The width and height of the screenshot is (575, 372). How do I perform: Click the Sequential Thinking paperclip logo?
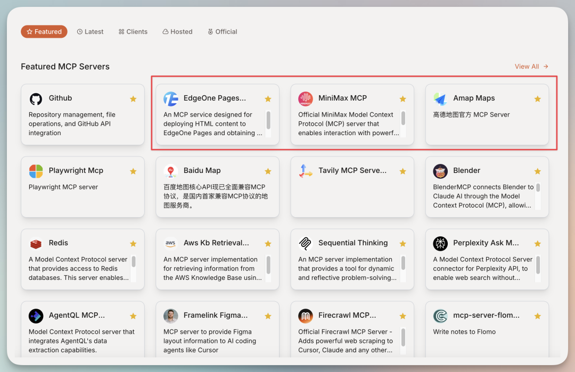(x=306, y=243)
